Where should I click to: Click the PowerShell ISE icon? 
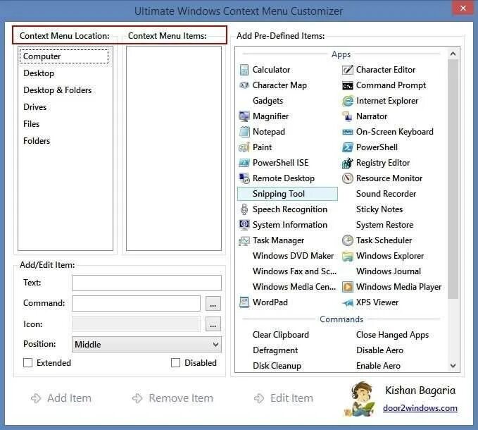click(x=244, y=163)
